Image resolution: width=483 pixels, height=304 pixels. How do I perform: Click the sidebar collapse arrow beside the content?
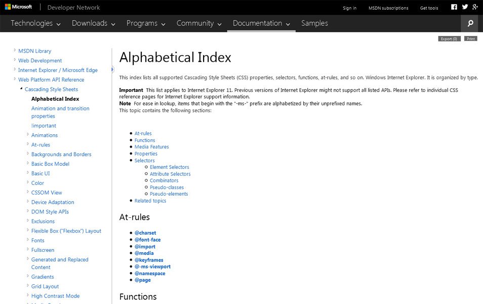pos(111,69)
